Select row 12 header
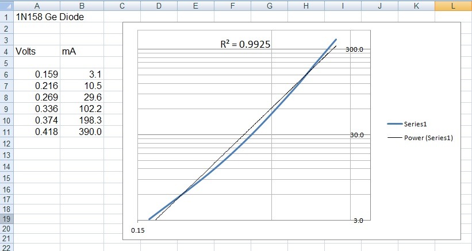This screenshot has height=251, width=472. pos(7,143)
